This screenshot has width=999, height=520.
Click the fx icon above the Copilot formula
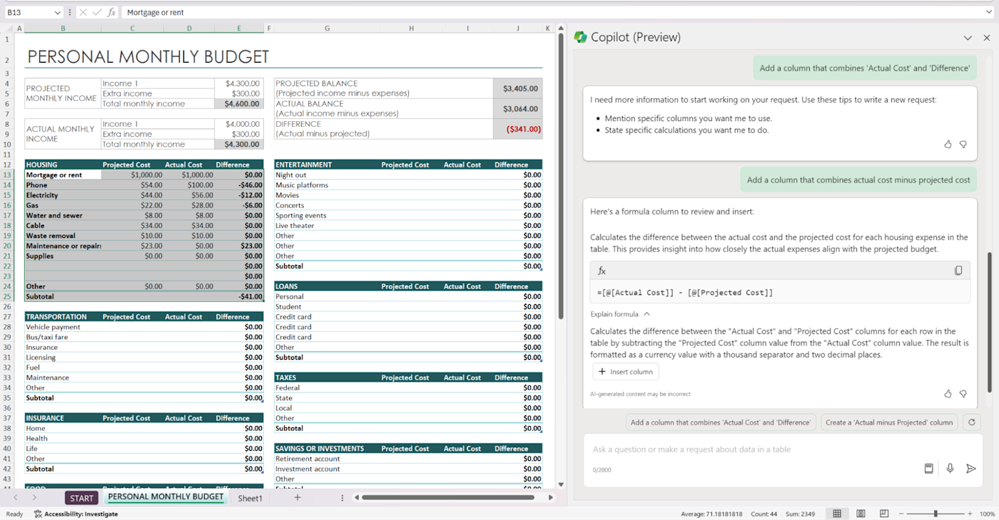602,271
